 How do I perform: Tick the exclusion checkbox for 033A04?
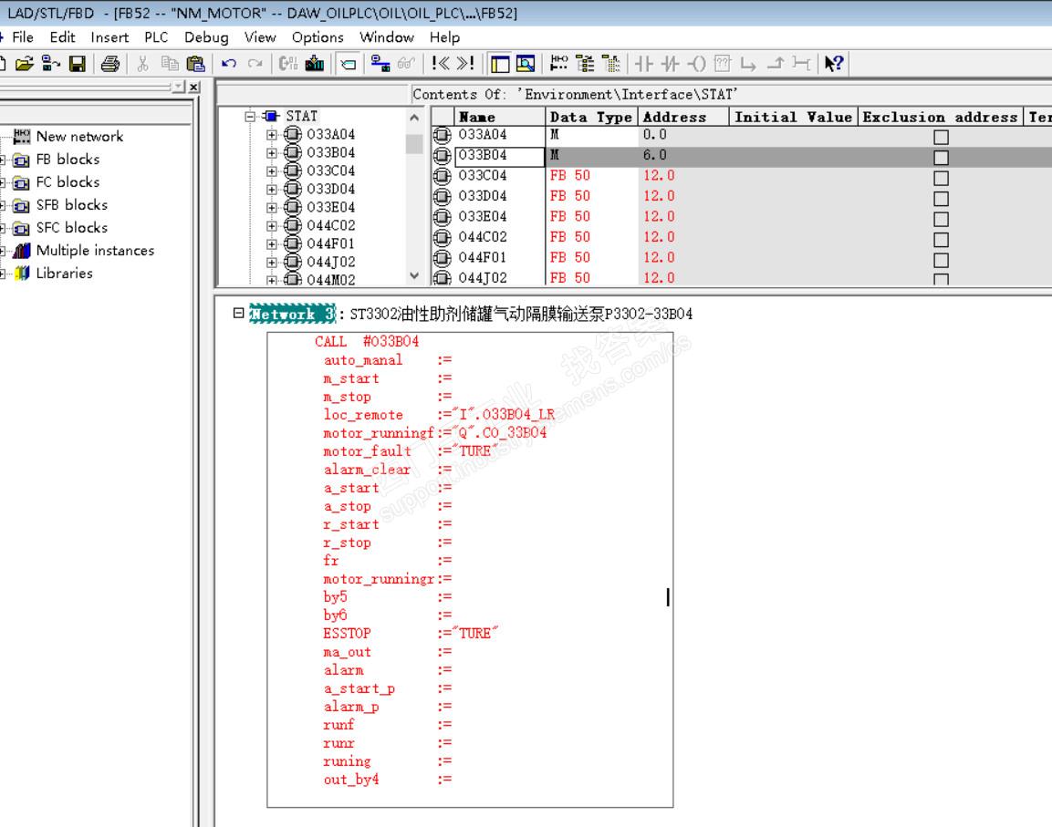(x=941, y=137)
